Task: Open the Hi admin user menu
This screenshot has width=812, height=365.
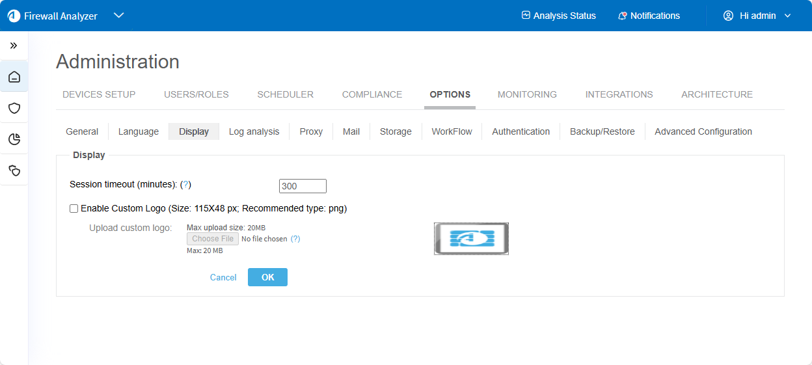Action: pyautogui.click(x=757, y=16)
